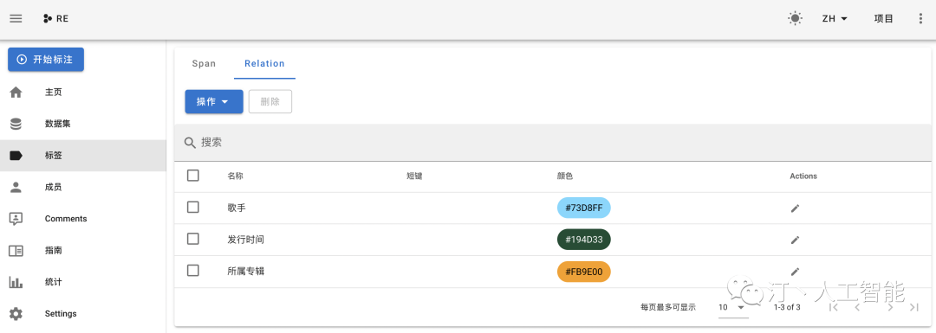Go to next page of the table
Screen dimensions: 936x333
(x=891, y=307)
